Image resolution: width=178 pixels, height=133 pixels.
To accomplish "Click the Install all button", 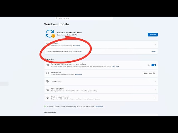I will (153, 35).
